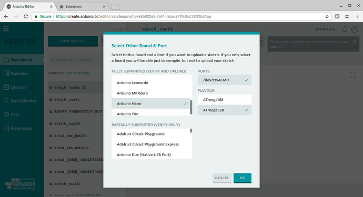Dismiss the Chrome App bug notice
Viewport: 363px width, 197px height.
pyautogui.click(x=355, y=42)
